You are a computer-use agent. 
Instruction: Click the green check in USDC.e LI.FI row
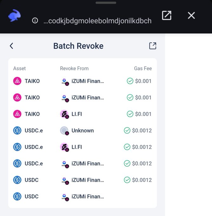[x=127, y=147]
